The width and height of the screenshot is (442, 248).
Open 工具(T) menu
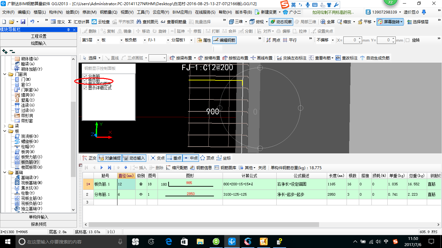coord(143,12)
